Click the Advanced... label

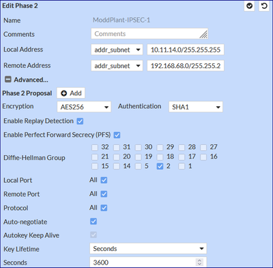(x=31, y=80)
